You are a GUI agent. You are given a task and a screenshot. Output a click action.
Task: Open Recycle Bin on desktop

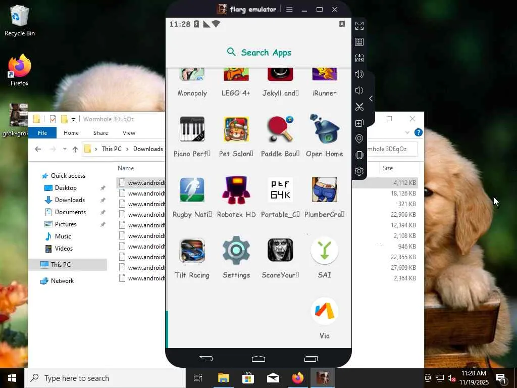(20, 20)
